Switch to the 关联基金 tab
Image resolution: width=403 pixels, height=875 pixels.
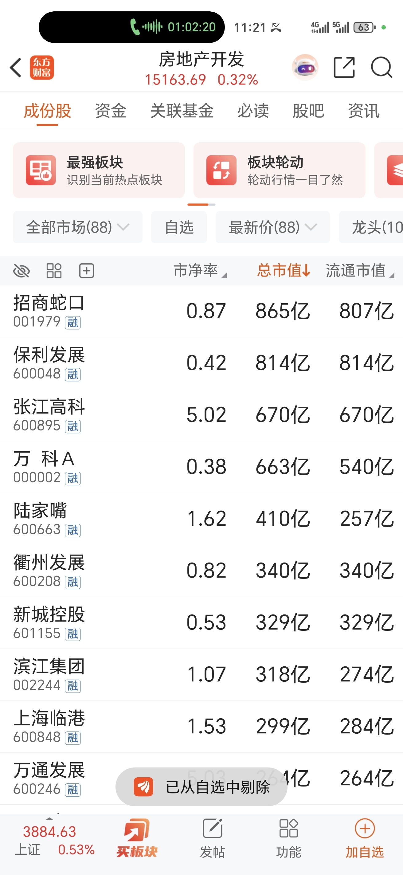pos(182,111)
